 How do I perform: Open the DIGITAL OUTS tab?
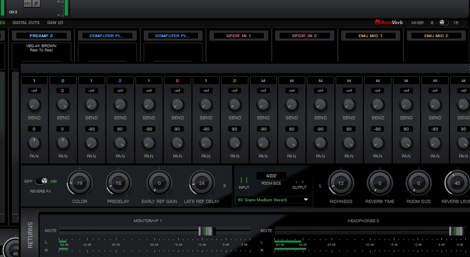26,23
